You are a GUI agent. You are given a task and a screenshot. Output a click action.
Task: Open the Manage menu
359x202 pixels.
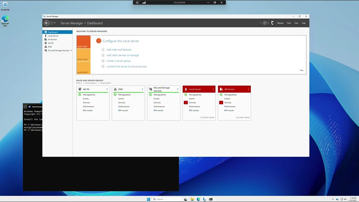tap(280, 23)
